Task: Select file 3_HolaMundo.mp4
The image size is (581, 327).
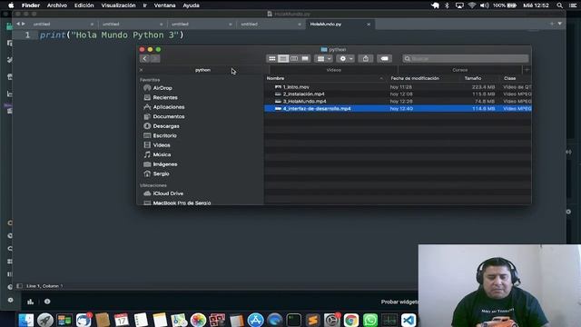Action: point(398,101)
